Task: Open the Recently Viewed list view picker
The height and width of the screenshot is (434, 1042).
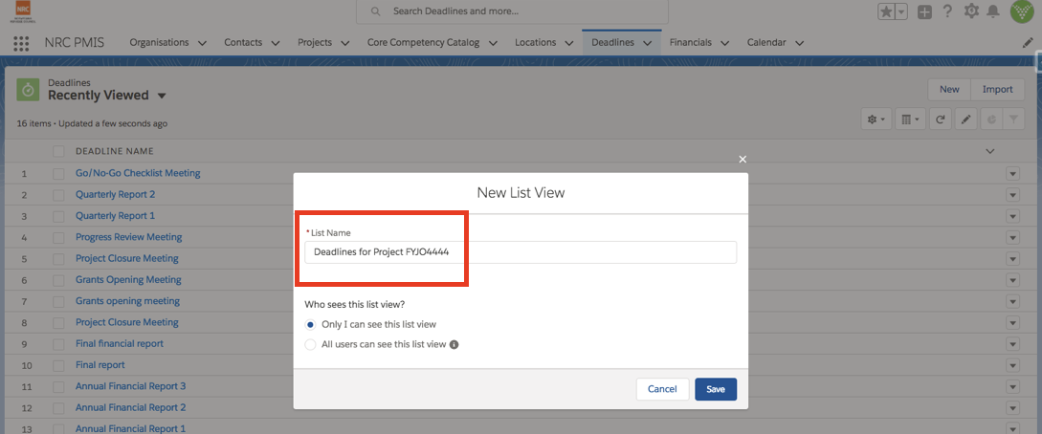Action: [x=162, y=96]
